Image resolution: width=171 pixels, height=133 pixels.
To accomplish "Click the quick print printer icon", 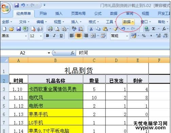I will click(x=50, y=29).
